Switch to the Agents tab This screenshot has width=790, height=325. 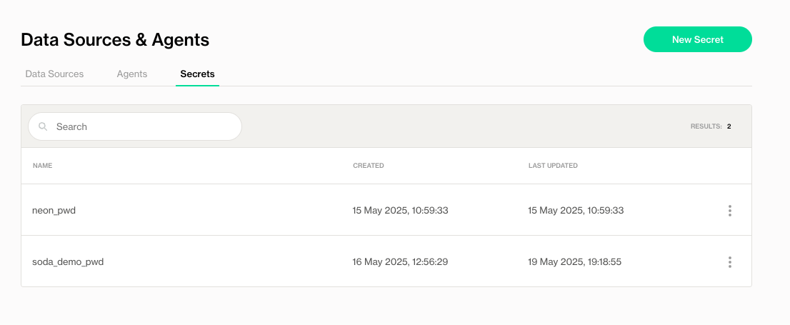coord(132,74)
